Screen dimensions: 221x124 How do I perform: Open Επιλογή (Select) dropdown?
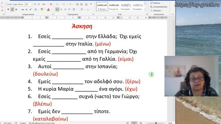pos(156,11)
